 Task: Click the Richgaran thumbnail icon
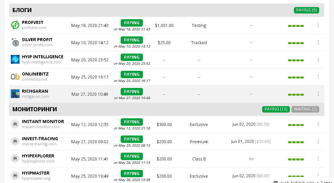[x=15, y=94]
